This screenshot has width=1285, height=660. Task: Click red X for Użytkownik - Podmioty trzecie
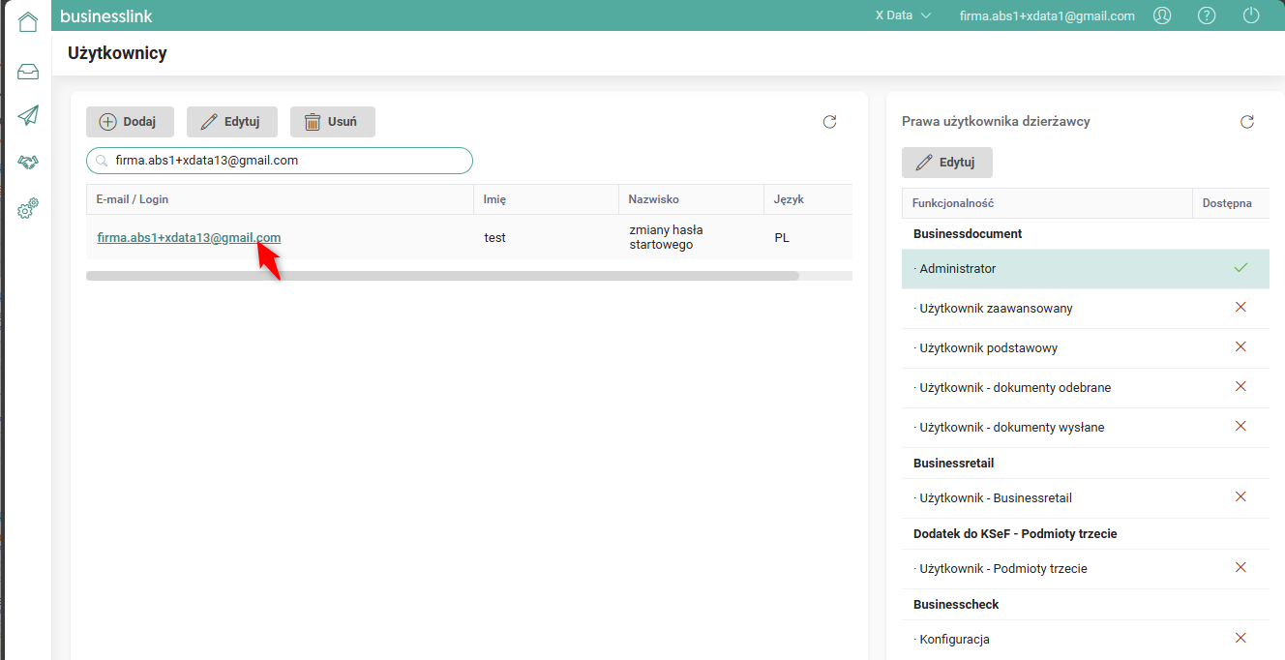click(1240, 567)
